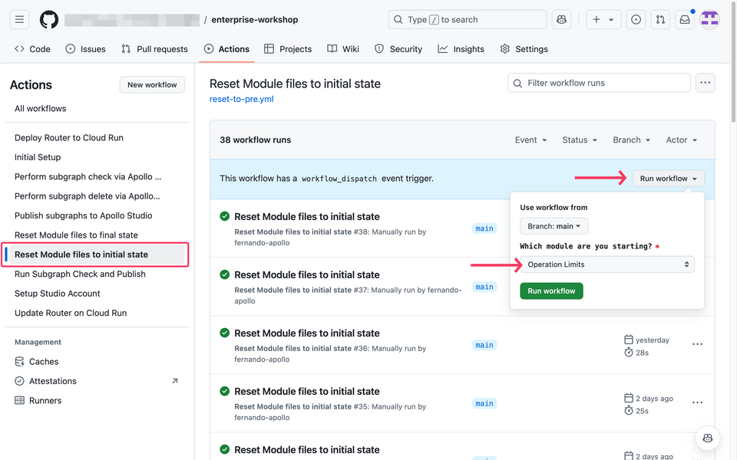Open the notifications inbox icon
Image resolution: width=737 pixels, height=460 pixels.
click(685, 20)
